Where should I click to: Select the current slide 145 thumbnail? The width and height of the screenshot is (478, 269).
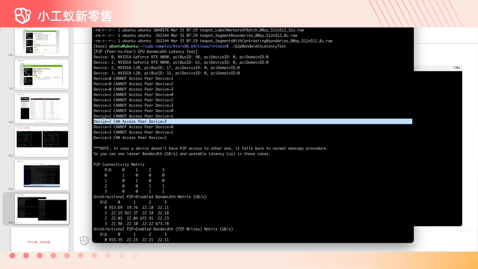pos(42,209)
